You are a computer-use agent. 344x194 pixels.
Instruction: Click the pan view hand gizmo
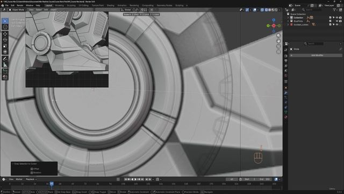pos(278,41)
